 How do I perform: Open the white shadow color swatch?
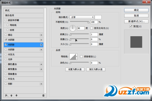click(98, 17)
